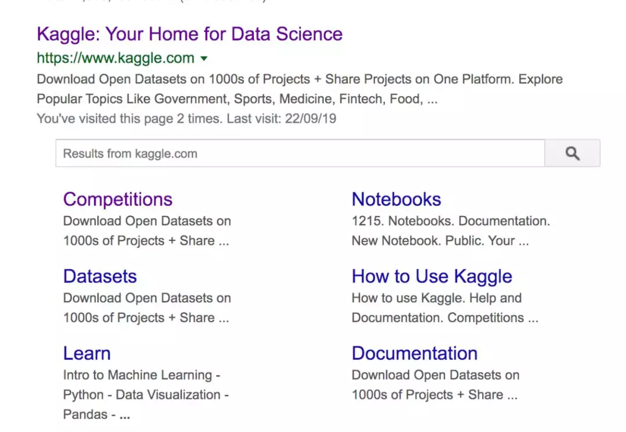Focus the Results from kaggle.com search box
The width and height of the screenshot is (626, 432).
[x=300, y=153]
